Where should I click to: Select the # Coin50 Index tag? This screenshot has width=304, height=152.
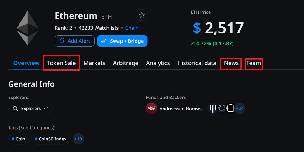point(50,139)
